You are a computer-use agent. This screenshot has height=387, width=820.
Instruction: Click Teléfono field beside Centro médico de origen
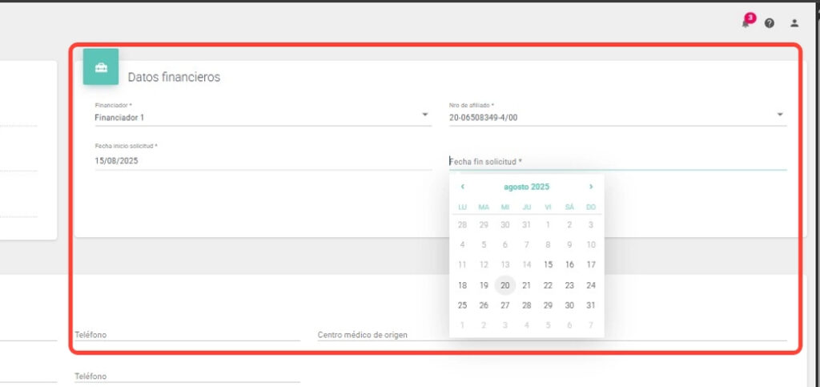187,334
